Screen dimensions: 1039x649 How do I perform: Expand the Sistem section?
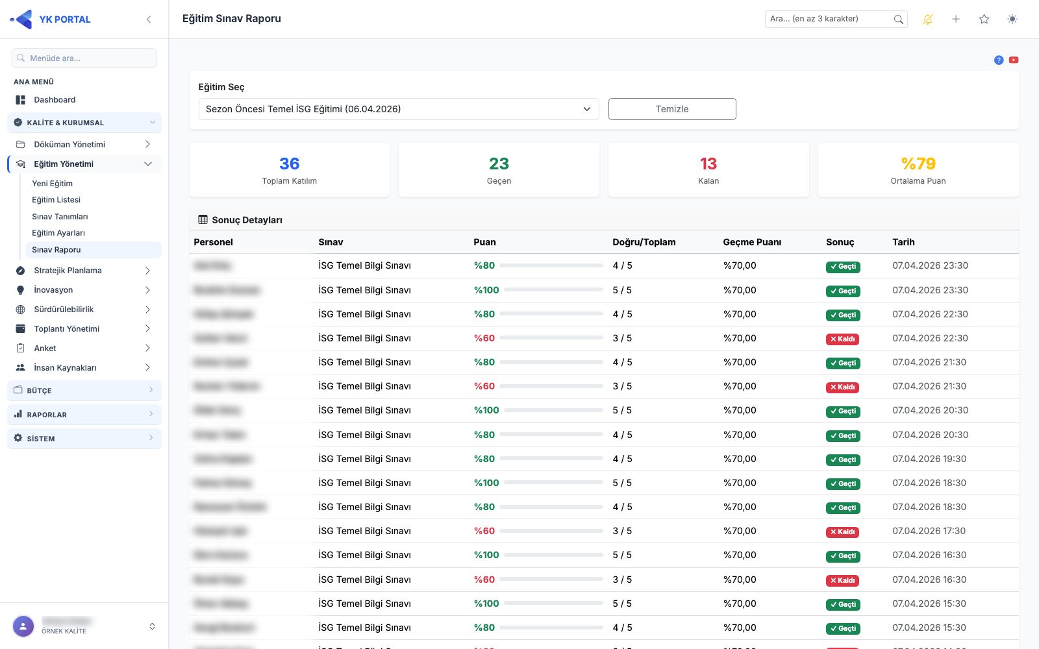point(84,439)
